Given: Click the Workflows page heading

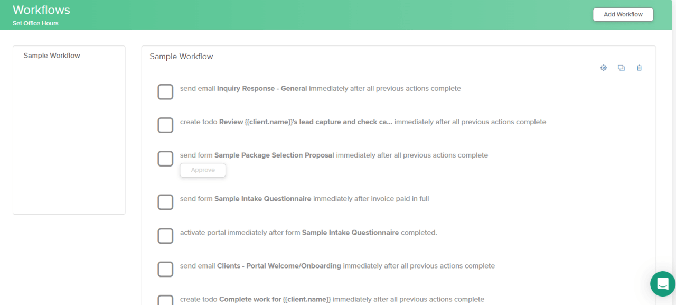Looking at the screenshot, I should (x=41, y=10).
